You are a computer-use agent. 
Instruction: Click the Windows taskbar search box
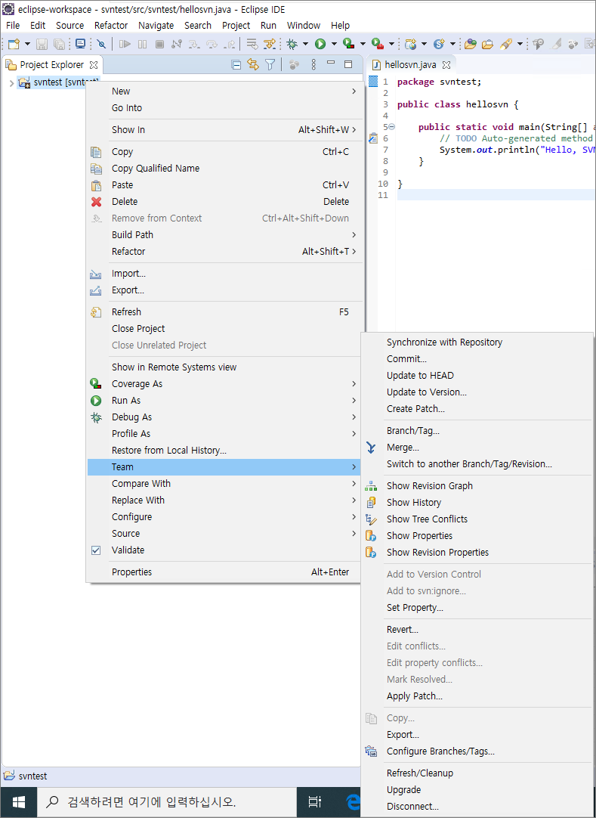pyautogui.click(x=167, y=802)
